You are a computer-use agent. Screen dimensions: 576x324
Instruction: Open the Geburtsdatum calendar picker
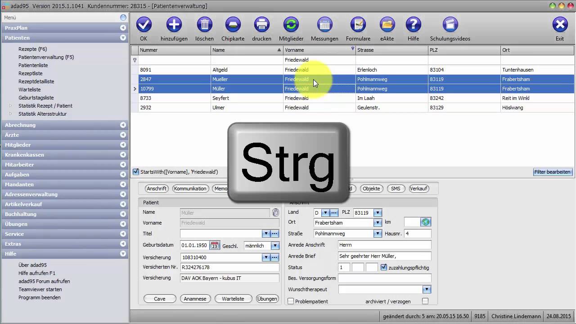click(x=215, y=246)
